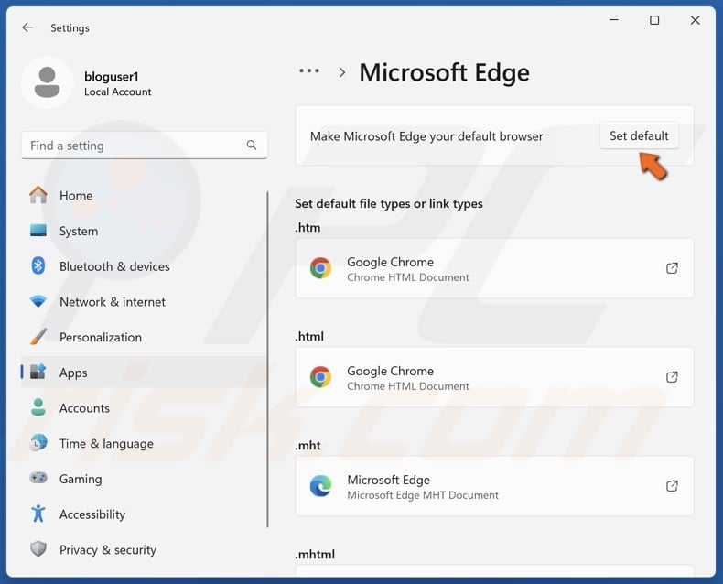Image resolution: width=723 pixels, height=584 pixels.
Task: Open the Network & internet Wi-Fi icon
Action: (x=38, y=301)
